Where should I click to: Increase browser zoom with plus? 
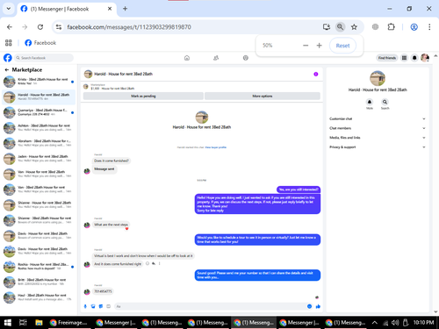tap(320, 46)
